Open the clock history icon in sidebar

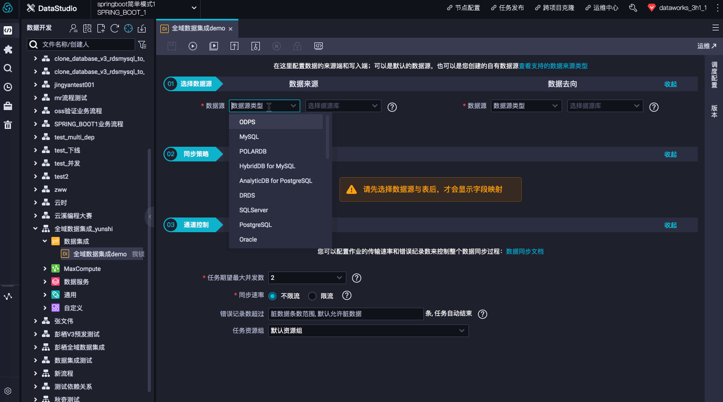[8, 87]
